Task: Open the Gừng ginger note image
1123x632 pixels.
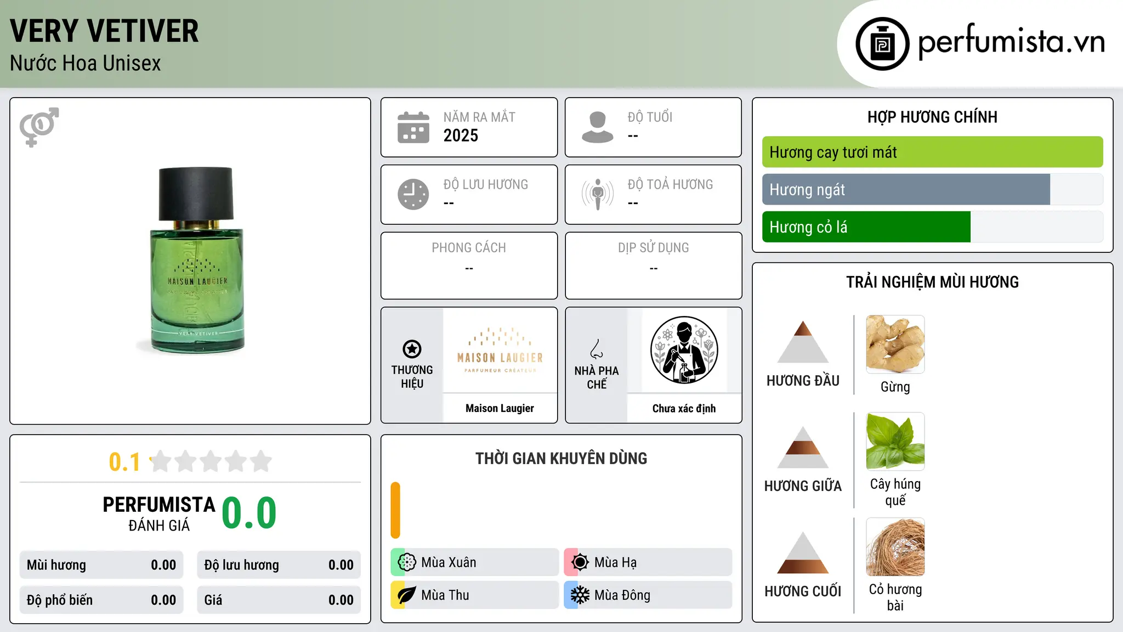Action: point(895,345)
